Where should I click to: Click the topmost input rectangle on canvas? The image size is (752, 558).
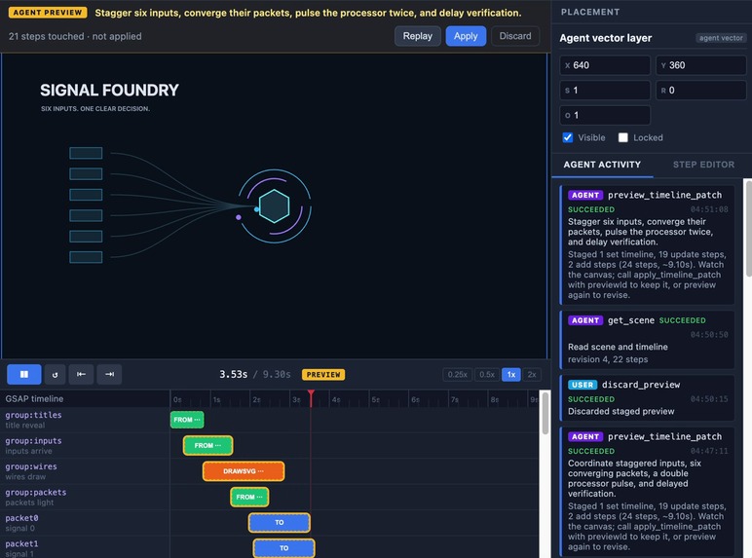[86, 153]
